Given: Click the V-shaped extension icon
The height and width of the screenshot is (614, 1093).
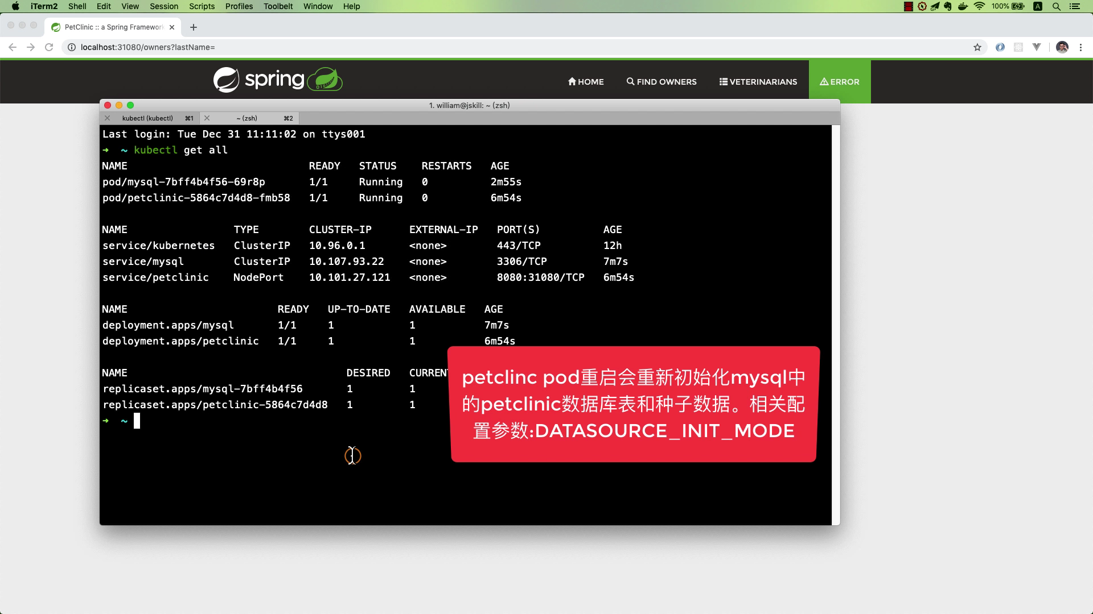Looking at the screenshot, I should [x=1037, y=47].
